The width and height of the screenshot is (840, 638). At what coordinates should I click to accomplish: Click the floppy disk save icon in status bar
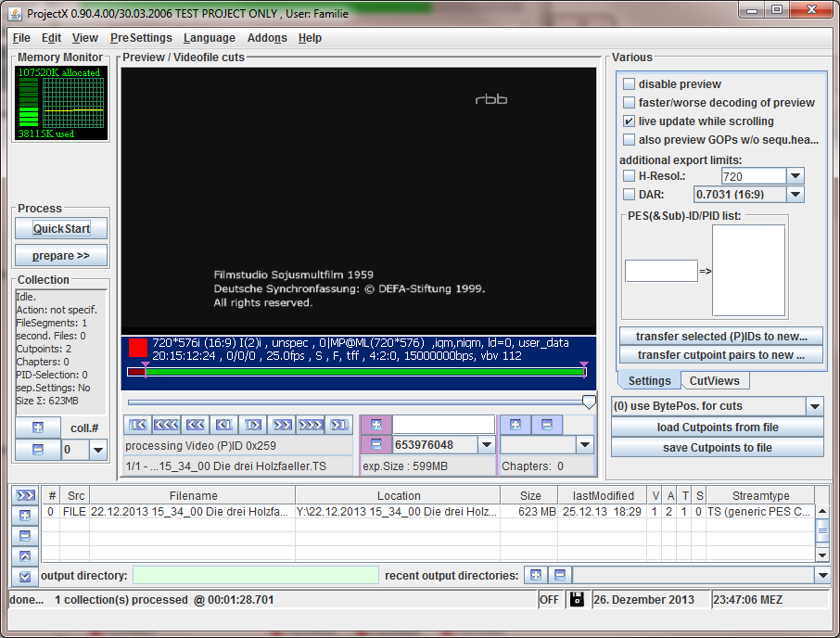pyautogui.click(x=577, y=599)
